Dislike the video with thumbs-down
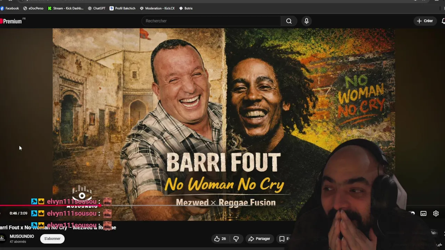The image size is (445, 250). (x=236, y=239)
